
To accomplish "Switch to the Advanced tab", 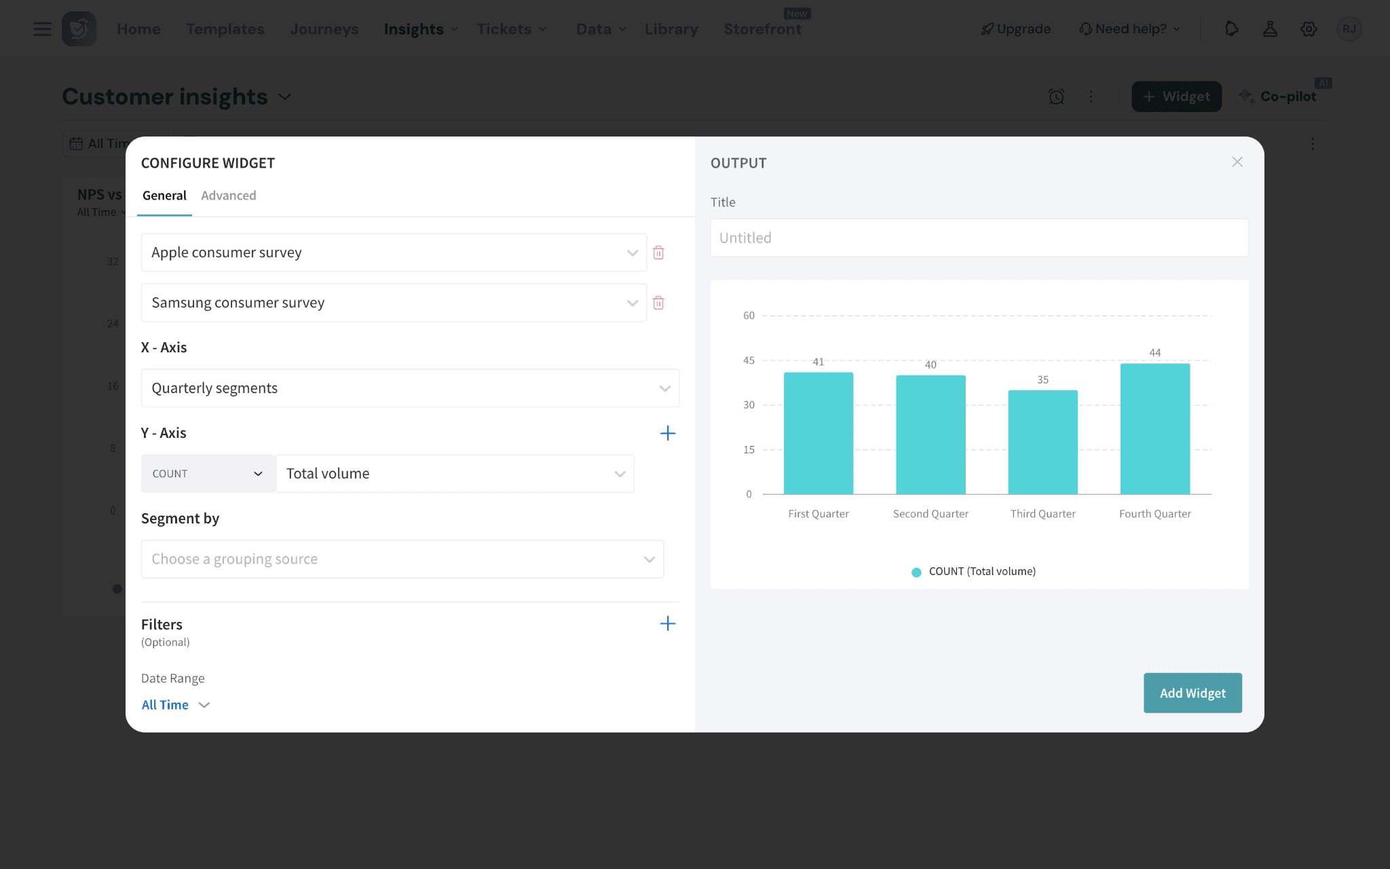I will pos(229,196).
